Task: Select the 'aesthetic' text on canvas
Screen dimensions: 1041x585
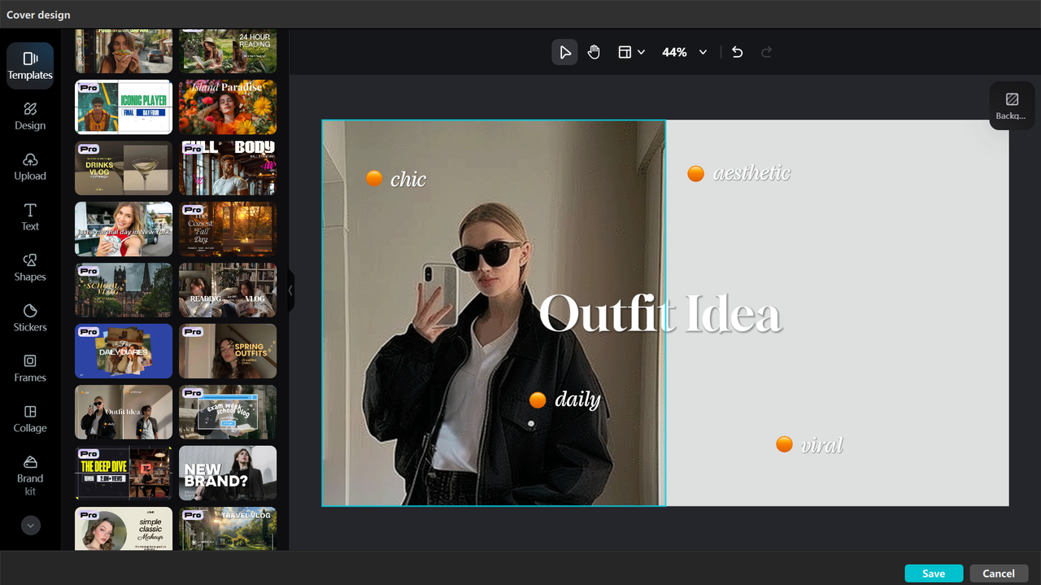Action: (751, 172)
